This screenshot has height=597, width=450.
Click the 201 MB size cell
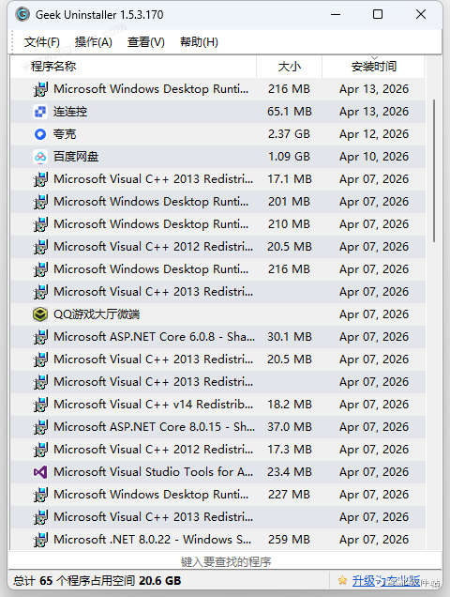(289, 202)
